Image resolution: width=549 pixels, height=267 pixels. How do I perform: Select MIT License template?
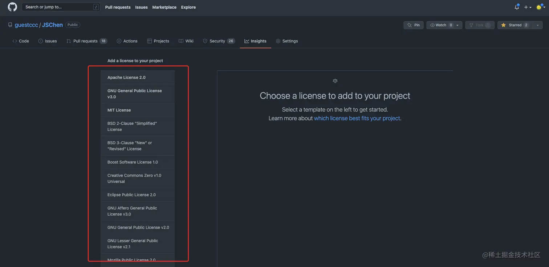[x=138, y=110]
